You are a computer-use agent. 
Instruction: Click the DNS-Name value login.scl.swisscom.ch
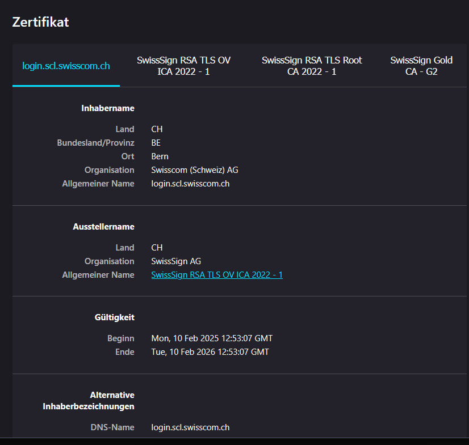(190, 427)
